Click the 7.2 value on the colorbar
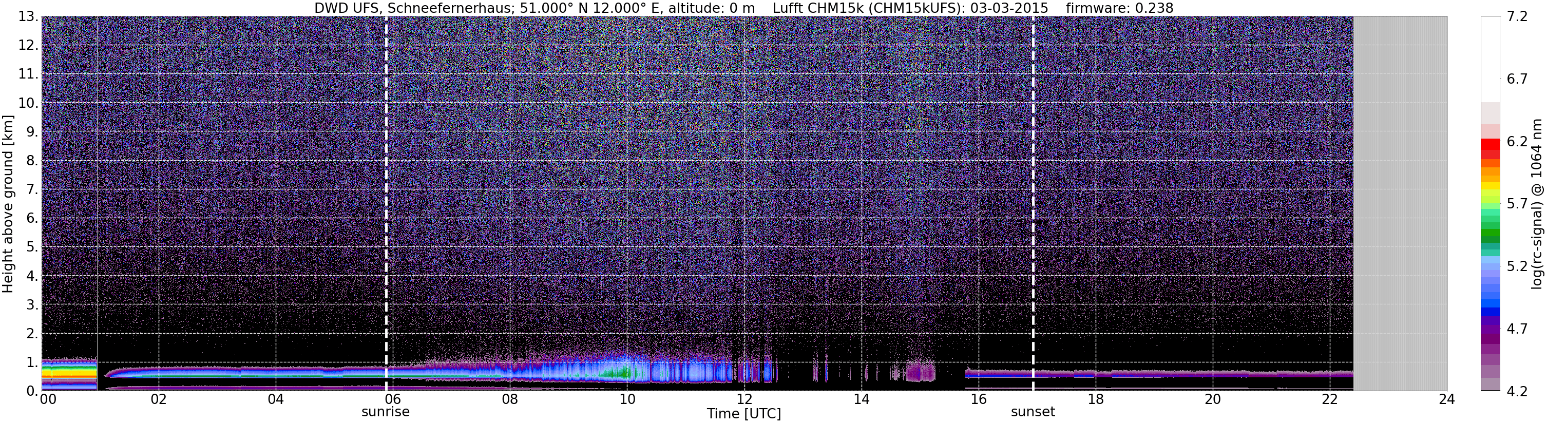1547x424 pixels. pos(1517,17)
